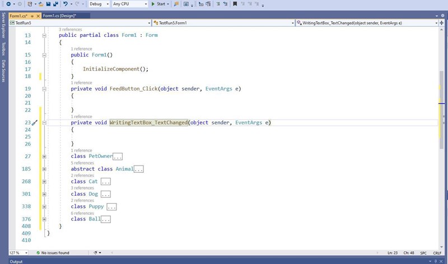Click the screwdriver quick actions icon at line 23
This screenshot has height=264, width=448.
[34, 122]
